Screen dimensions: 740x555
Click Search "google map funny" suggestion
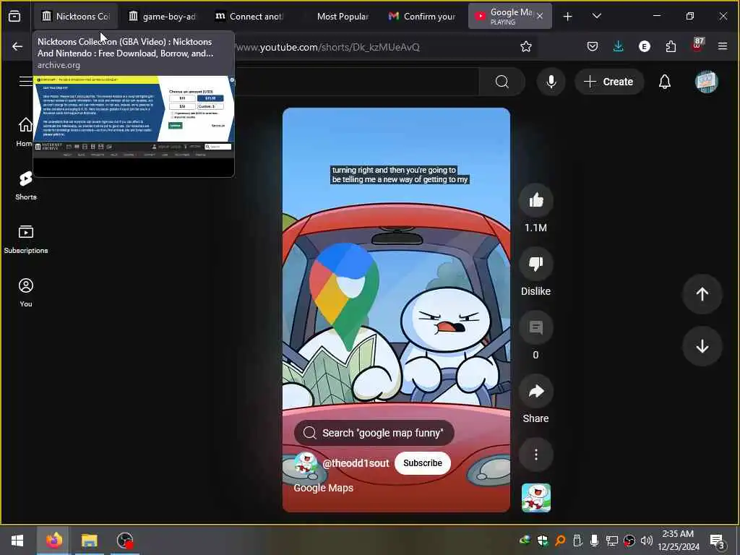(374, 433)
